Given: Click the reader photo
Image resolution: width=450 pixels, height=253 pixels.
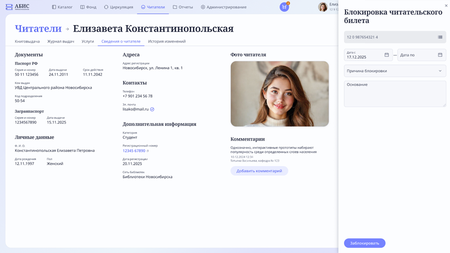Looking at the screenshot, I should tap(280, 93).
